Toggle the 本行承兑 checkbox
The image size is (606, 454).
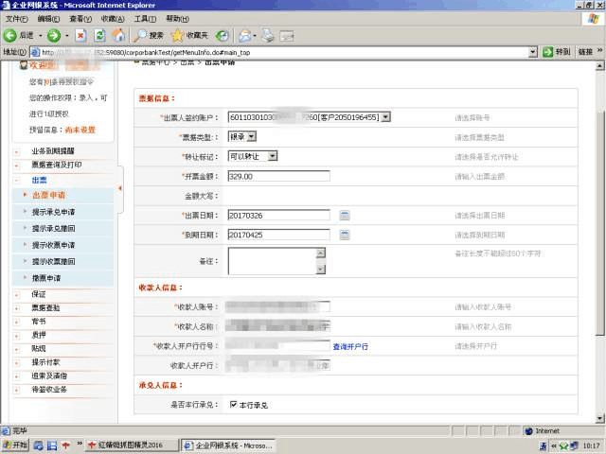[233, 404]
